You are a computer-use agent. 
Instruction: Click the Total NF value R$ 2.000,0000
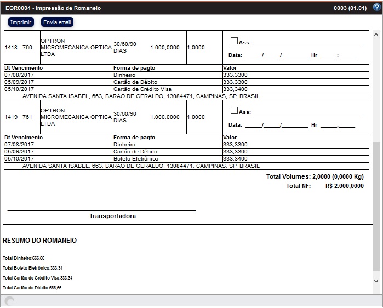(x=344, y=186)
